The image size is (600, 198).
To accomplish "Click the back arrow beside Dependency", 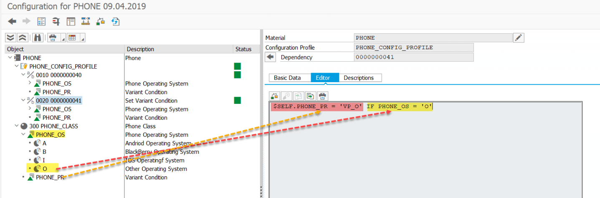I will pyautogui.click(x=271, y=57).
